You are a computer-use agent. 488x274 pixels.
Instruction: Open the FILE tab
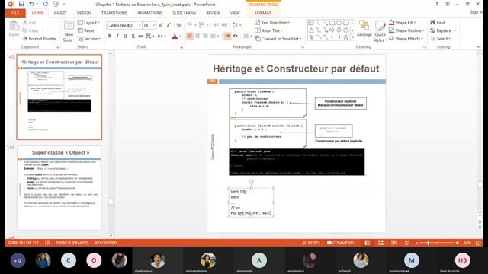coord(15,13)
